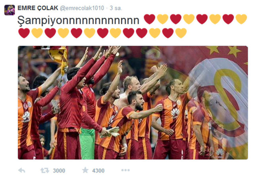Open the @emrecolak1010 handle link
The width and height of the screenshot is (254, 180).
82,8
